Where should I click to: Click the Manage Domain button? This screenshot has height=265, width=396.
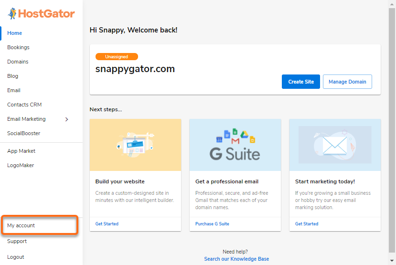pos(347,82)
